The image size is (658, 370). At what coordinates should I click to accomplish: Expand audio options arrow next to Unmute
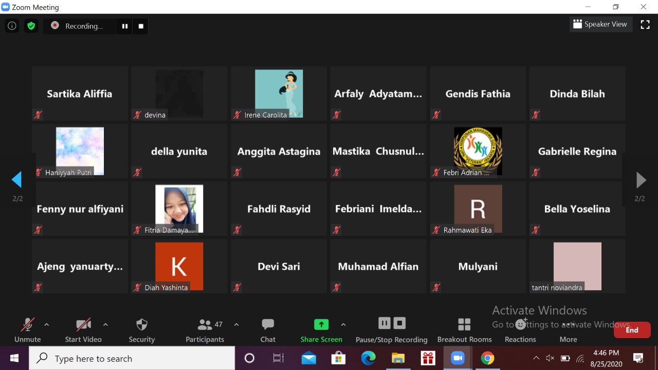point(47,325)
